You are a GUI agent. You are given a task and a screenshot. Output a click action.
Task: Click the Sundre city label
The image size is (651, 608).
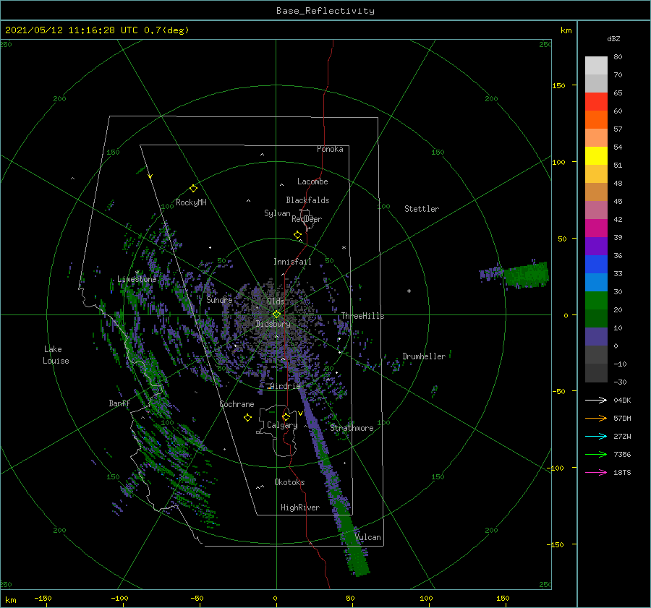219,300
